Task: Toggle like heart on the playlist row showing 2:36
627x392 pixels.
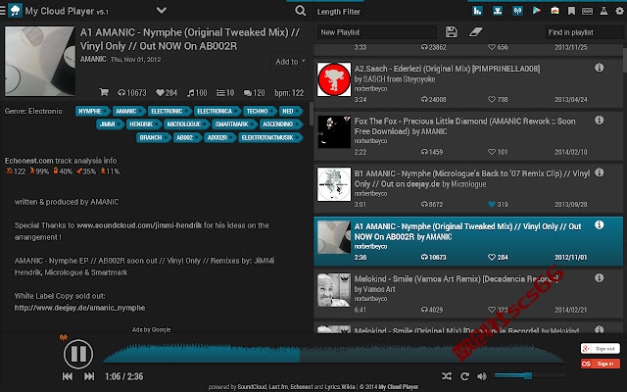Action: coord(492,257)
